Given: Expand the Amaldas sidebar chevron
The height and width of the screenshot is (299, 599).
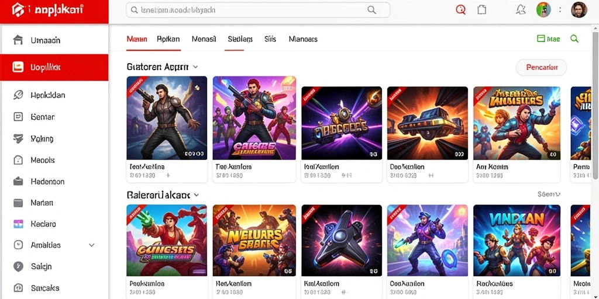Looking at the screenshot, I should click(92, 245).
